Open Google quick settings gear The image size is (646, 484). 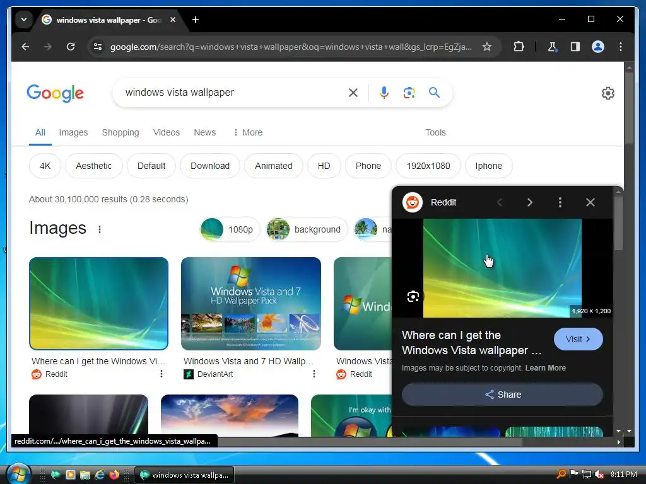pos(608,93)
